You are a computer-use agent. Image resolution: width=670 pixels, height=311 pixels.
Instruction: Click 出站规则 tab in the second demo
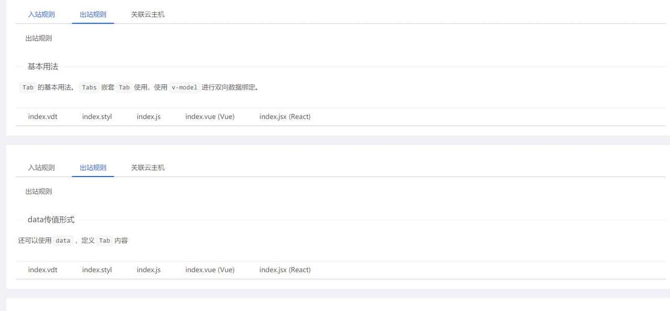pos(93,167)
